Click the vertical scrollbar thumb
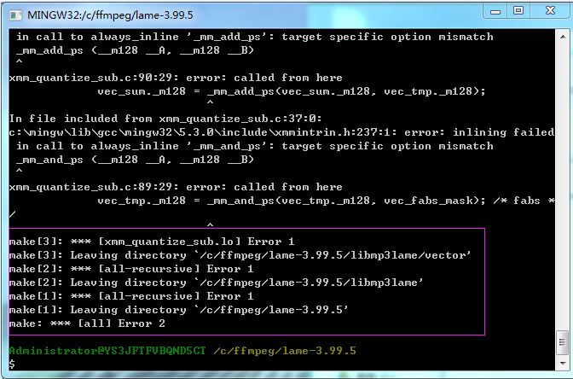This screenshot has width=573, height=379. 562,343
